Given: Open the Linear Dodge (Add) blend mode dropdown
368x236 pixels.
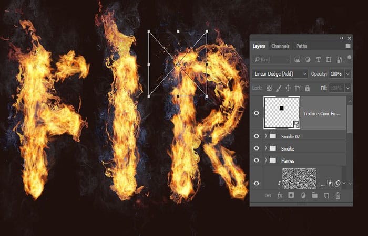Looking at the screenshot, I should (x=279, y=74).
